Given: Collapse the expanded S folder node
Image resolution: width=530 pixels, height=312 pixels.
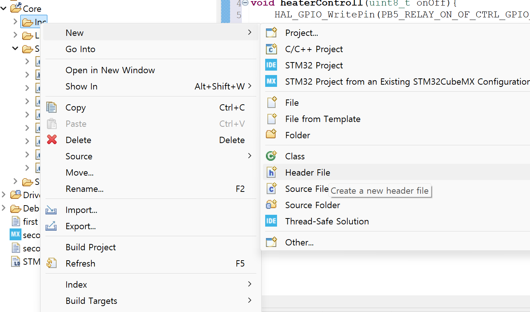Looking at the screenshot, I should point(15,48).
